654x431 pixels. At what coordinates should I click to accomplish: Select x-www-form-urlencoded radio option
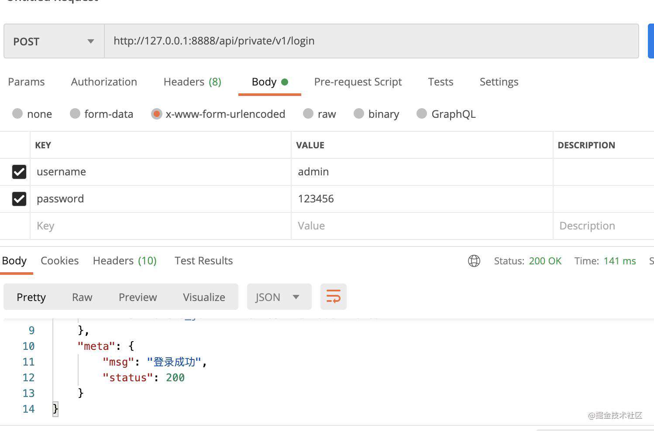(156, 114)
